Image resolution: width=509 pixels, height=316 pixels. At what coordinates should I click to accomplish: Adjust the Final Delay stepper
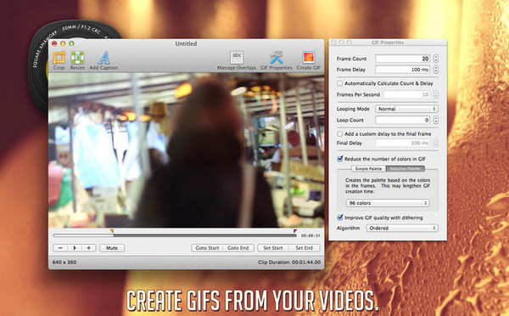tap(436, 143)
